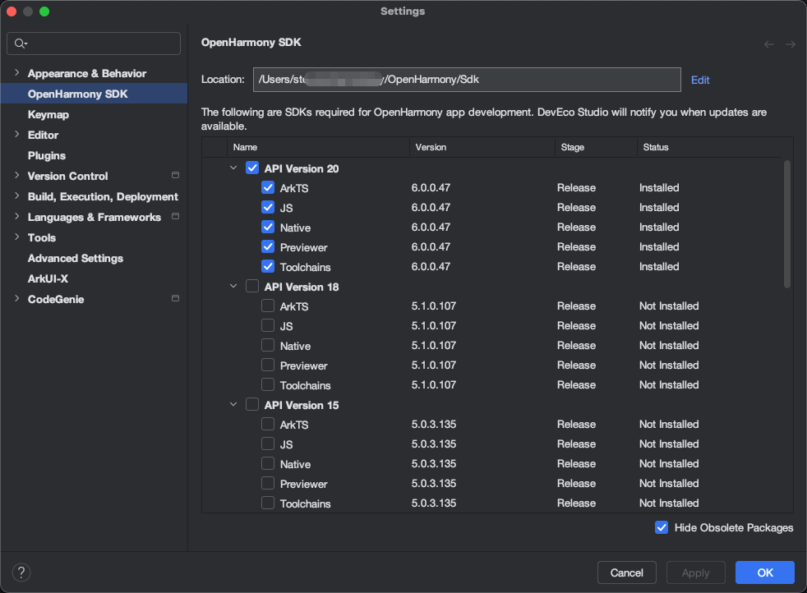Collapse the API Version 20 group
This screenshot has height=593, width=807.
233,168
